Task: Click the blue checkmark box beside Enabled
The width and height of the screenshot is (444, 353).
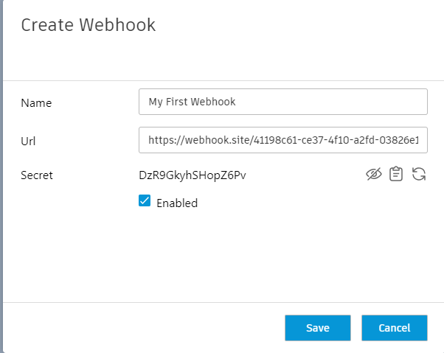Action: pos(145,201)
